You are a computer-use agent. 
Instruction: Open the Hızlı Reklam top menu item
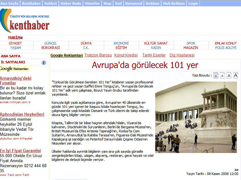[174, 3]
